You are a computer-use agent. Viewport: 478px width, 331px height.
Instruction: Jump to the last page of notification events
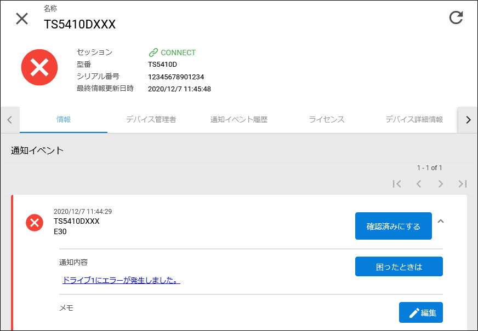coord(463,184)
